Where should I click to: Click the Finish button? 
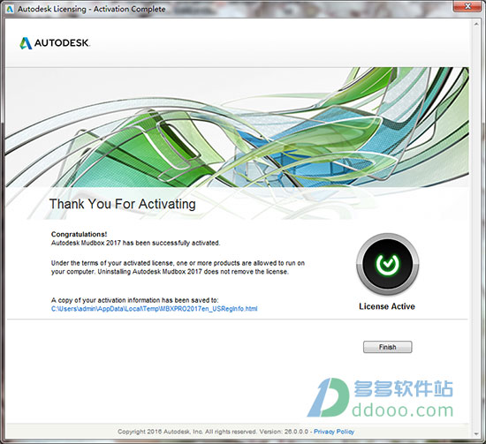point(387,347)
